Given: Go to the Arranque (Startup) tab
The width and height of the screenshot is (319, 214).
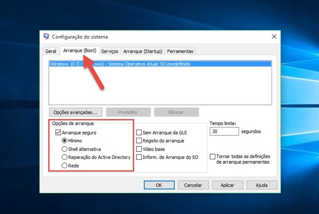Looking at the screenshot, I should (x=143, y=51).
